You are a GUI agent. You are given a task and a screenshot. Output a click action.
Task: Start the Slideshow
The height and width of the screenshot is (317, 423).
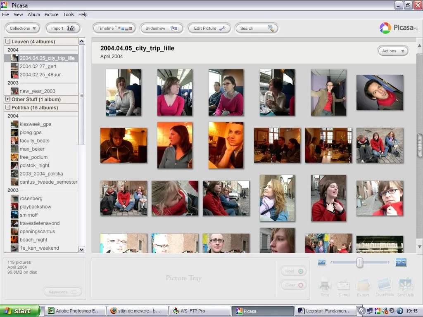click(161, 28)
